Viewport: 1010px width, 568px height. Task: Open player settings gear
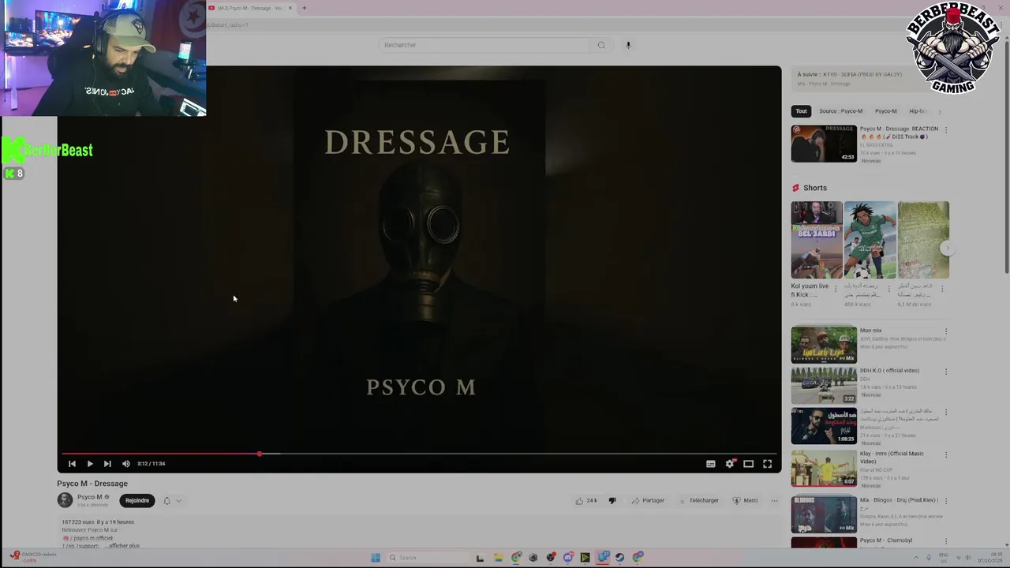(x=730, y=464)
